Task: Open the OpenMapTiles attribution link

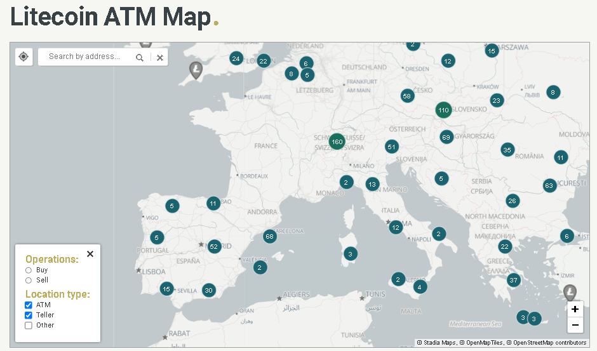Action: [485, 343]
